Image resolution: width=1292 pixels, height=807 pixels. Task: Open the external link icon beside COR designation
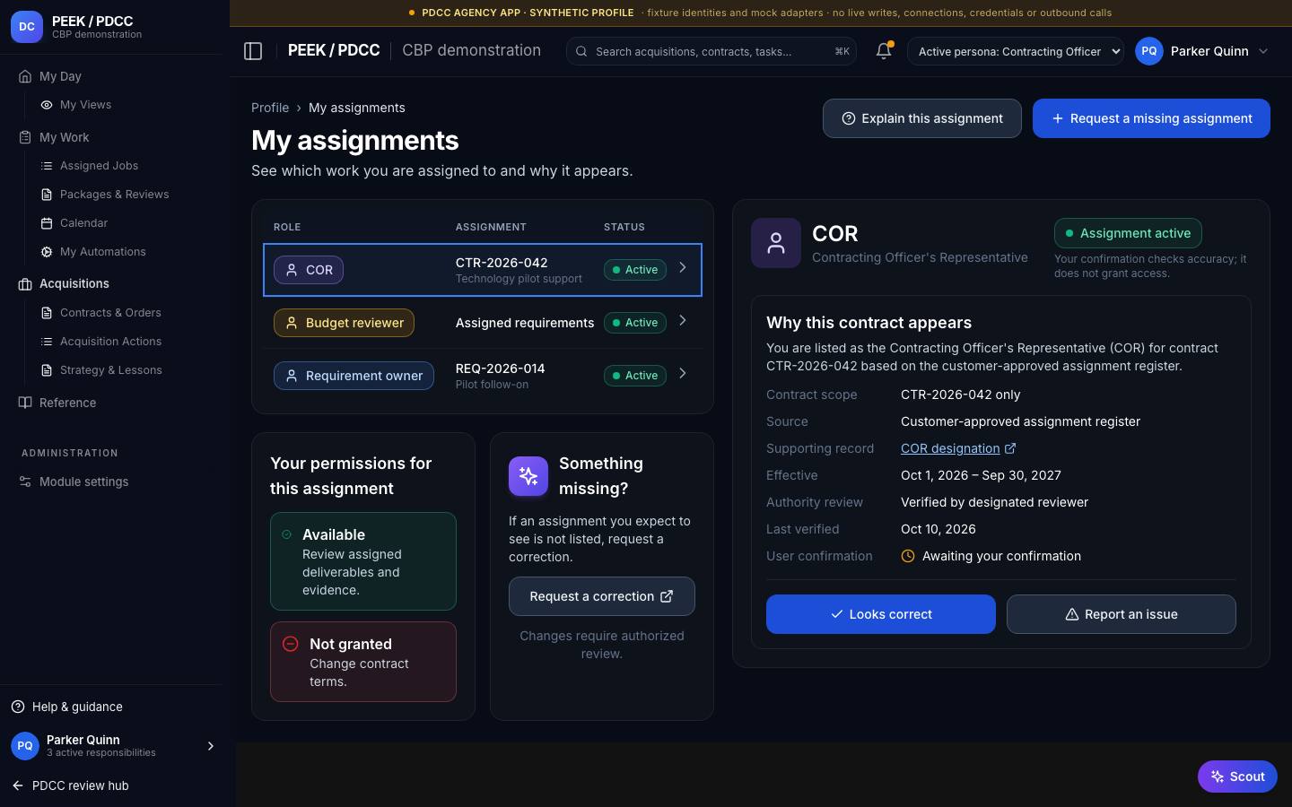[x=1010, y=448]
